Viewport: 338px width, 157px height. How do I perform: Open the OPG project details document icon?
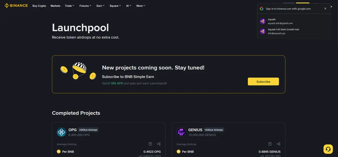[150, 144]
